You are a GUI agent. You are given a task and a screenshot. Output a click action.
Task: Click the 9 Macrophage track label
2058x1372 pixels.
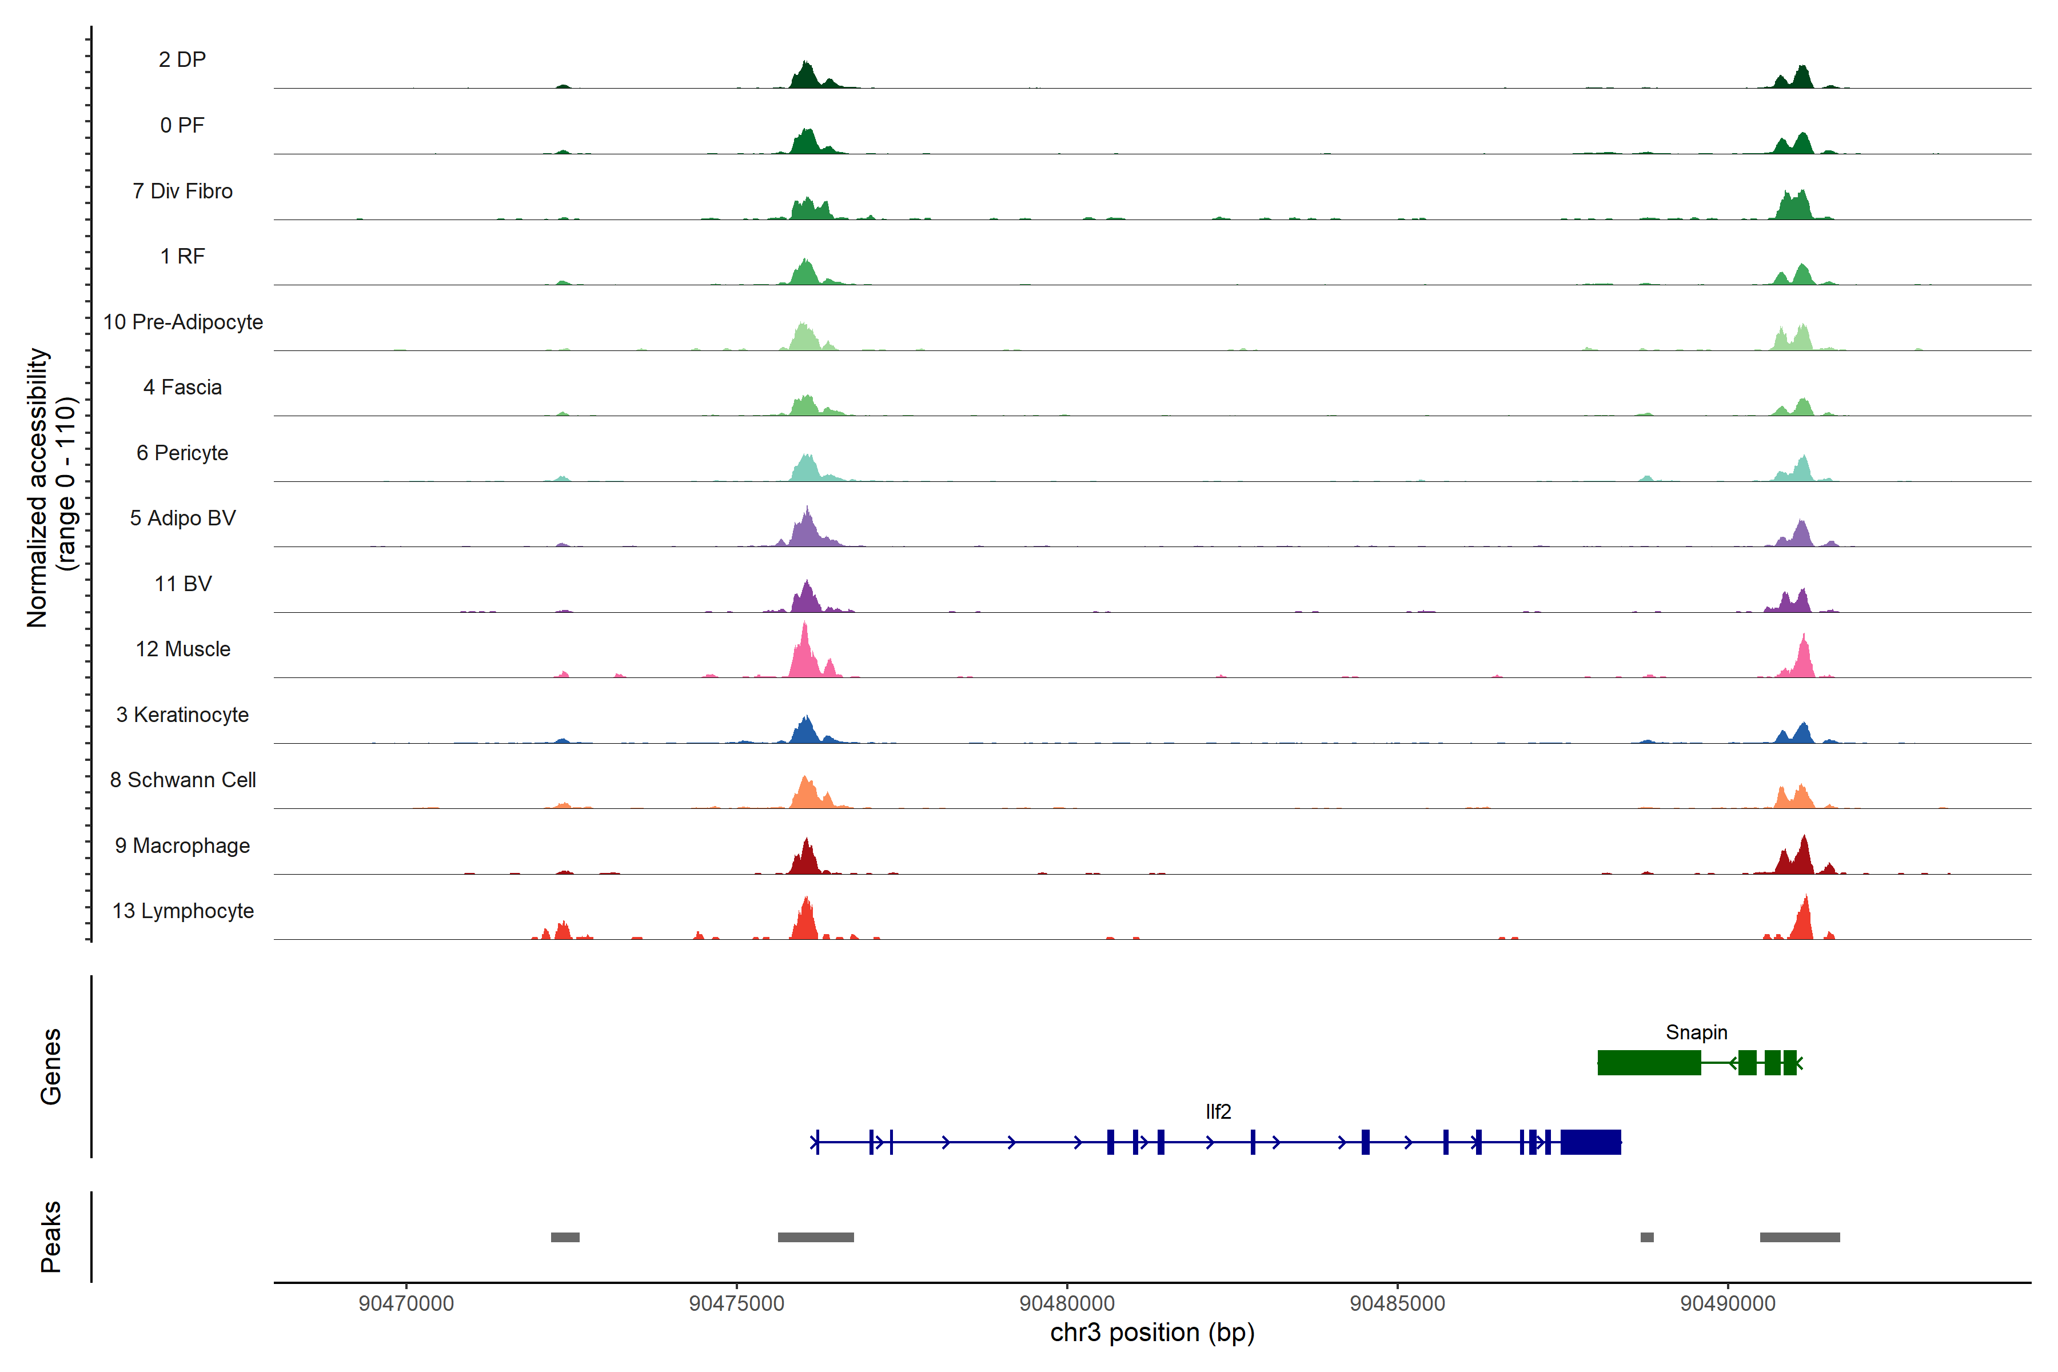[182, 845]
